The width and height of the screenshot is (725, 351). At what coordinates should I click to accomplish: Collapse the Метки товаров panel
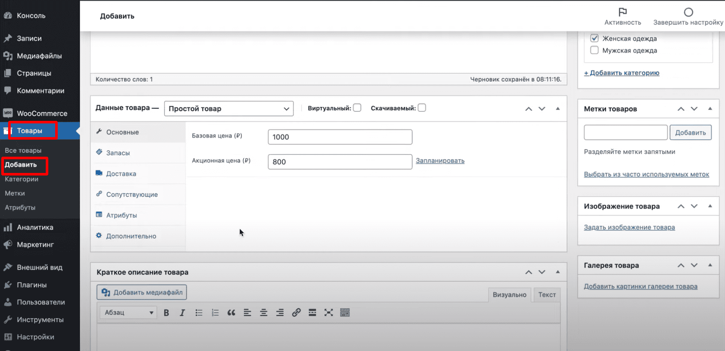710,108
